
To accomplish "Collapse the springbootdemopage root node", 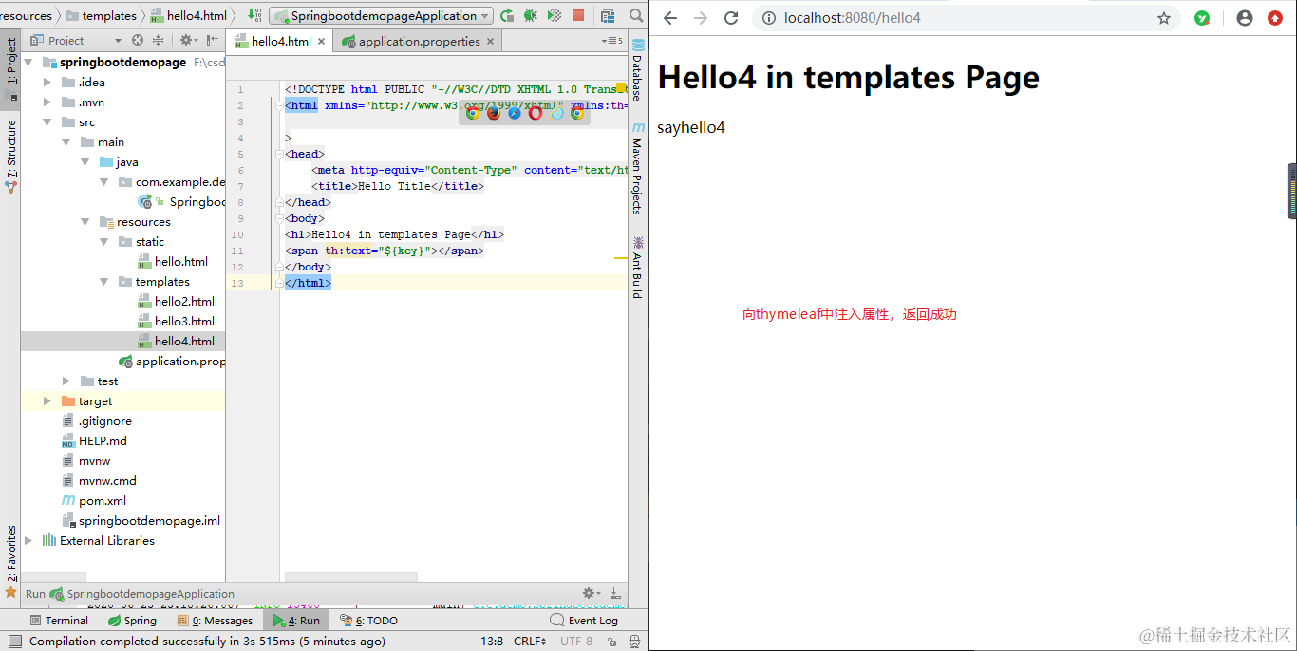I will (28, 62).
